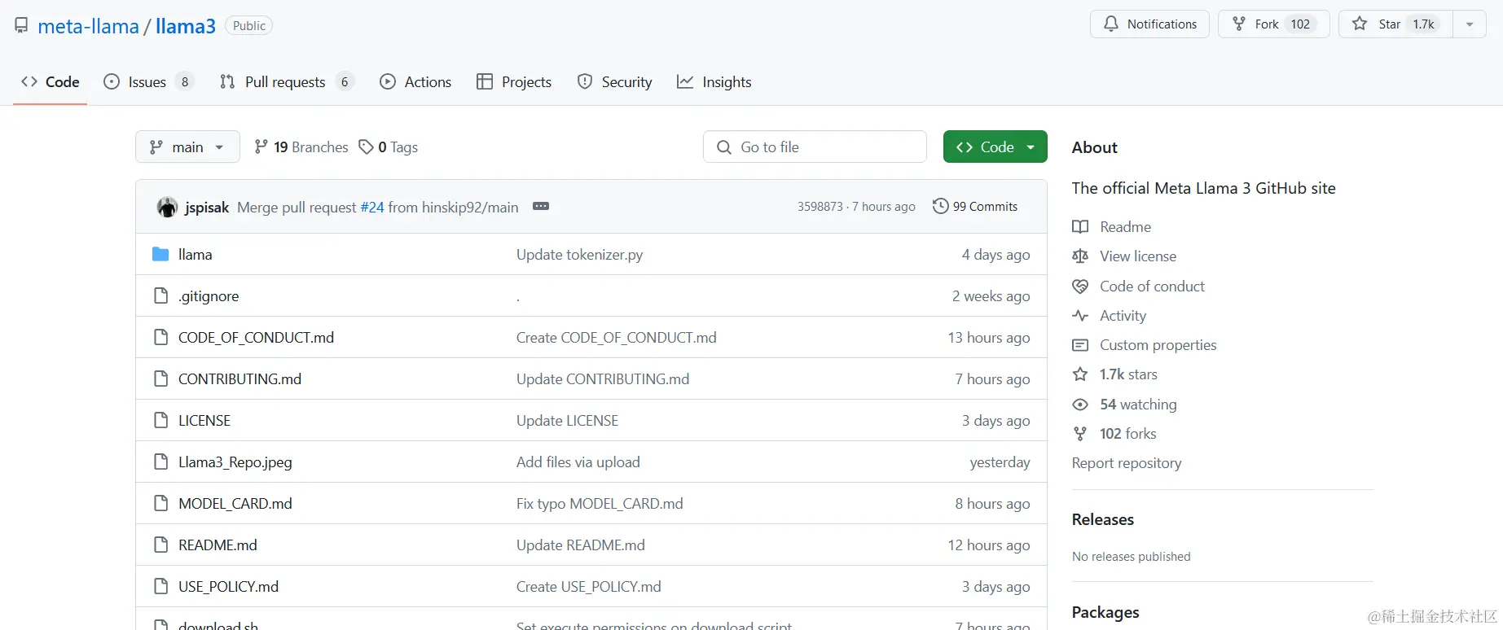Click the repository icon beside meta-llama
This screenshot has width=1503, height=630.
pyautogui.click(x=21, y=25)
